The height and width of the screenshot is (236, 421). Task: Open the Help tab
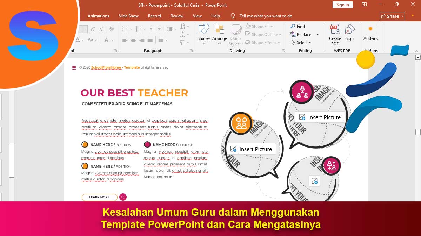[x=215, y=16]
